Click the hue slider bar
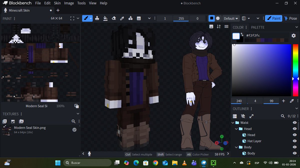 point(295,70)
